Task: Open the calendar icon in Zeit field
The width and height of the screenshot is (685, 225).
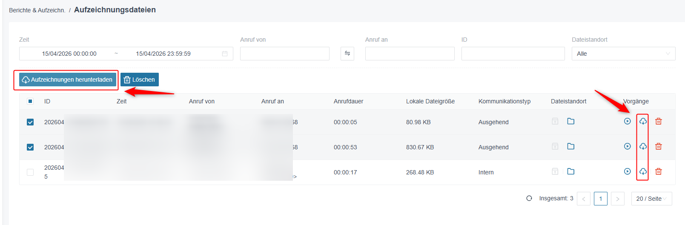Action: (225, 54)
